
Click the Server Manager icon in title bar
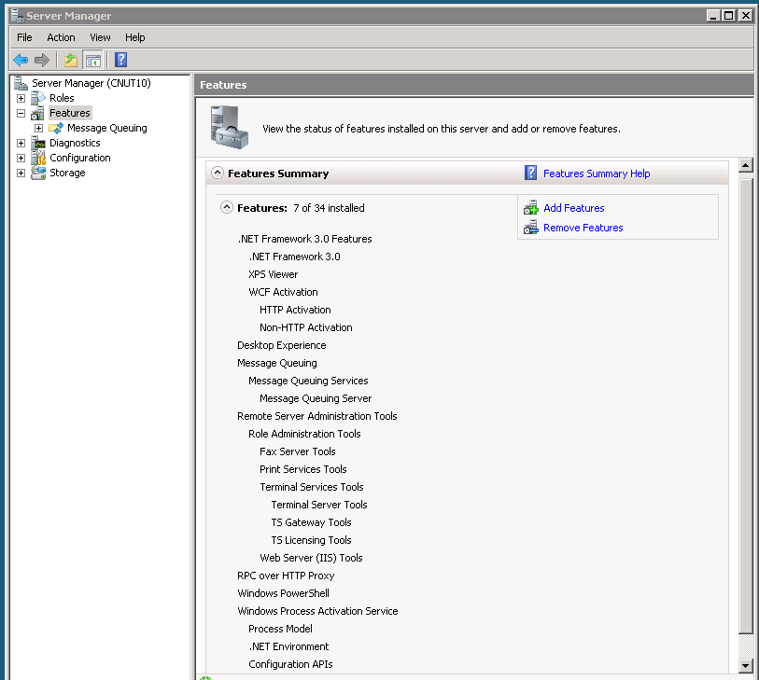[x=18, y=16]
